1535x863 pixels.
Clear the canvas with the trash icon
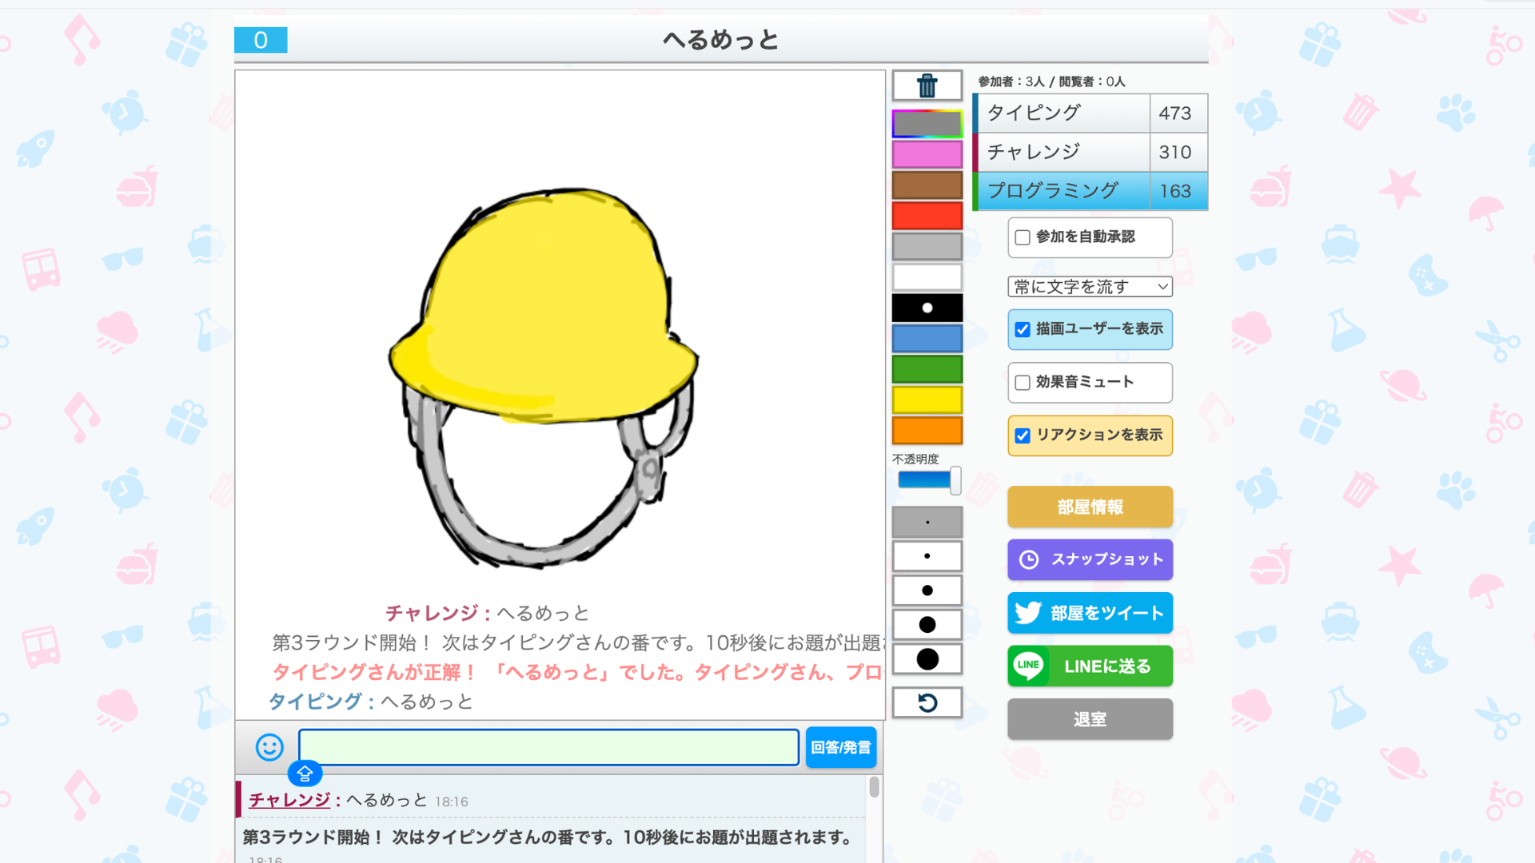click(x=927, y=86)
